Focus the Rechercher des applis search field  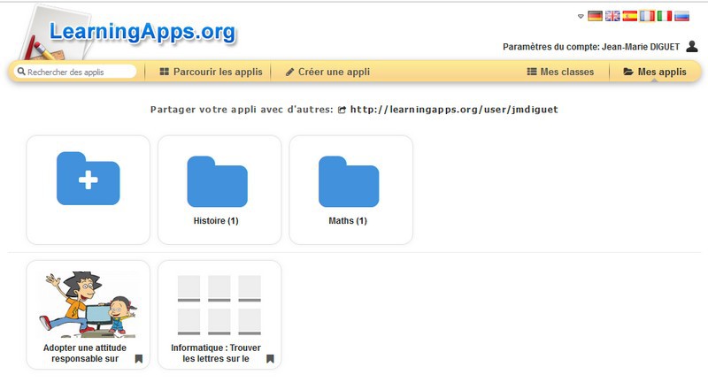pos(80,72)
